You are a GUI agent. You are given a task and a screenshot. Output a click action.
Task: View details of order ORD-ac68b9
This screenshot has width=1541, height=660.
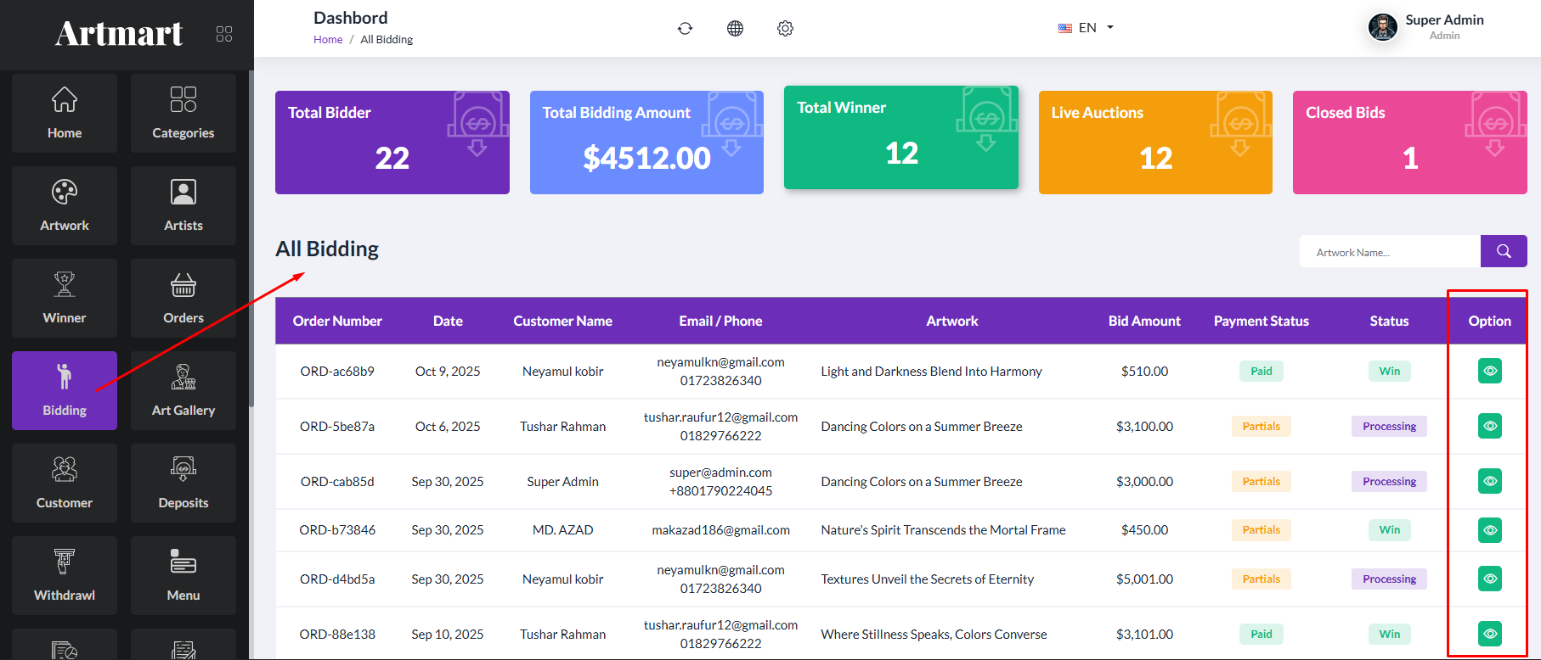[x=1489, y=371]
